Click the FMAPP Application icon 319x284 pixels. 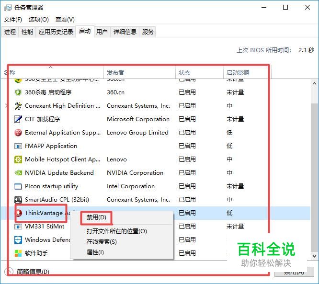point(18,146)
